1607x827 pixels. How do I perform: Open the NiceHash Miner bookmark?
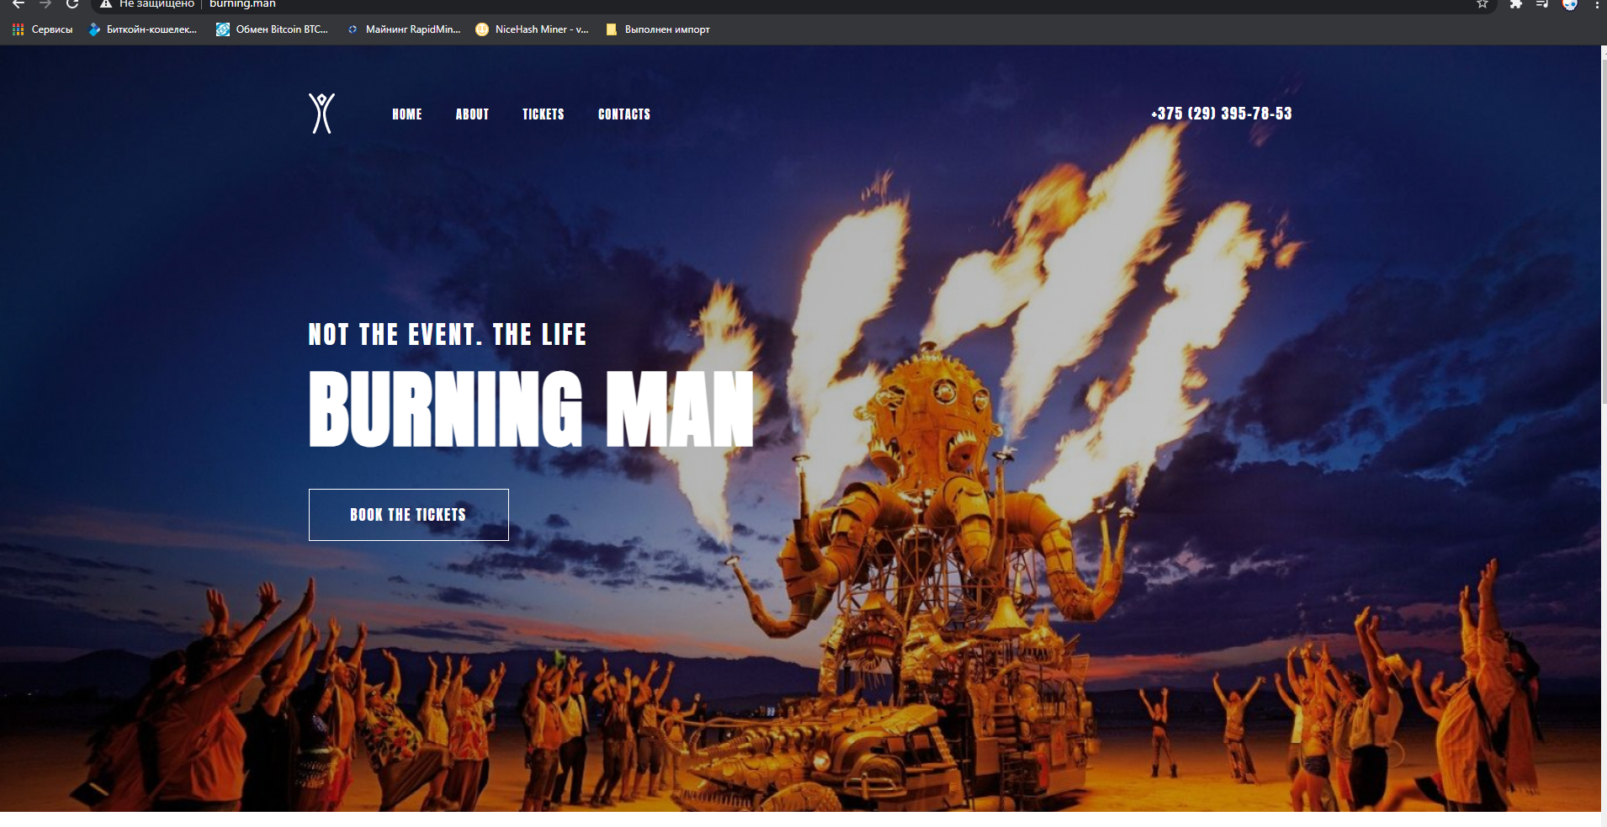532,29
